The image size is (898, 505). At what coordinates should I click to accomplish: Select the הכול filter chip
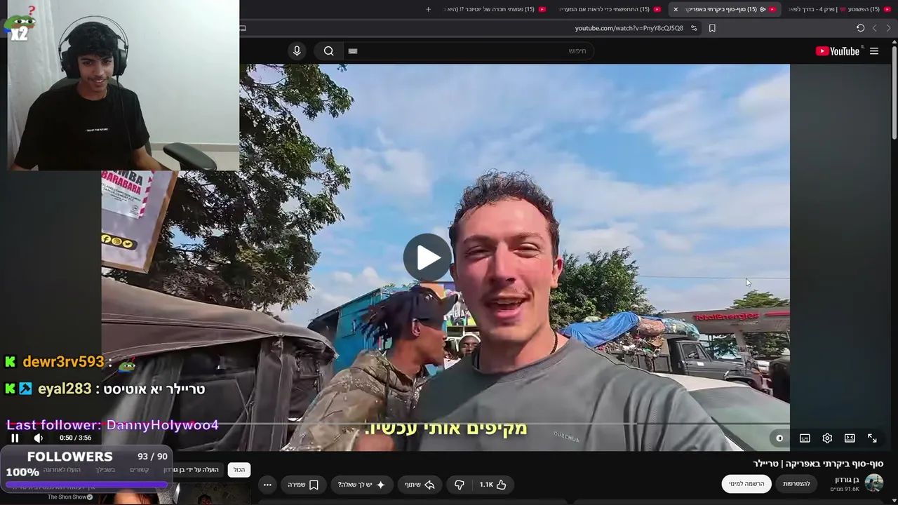pyautogui.click(x=239, y=469)
